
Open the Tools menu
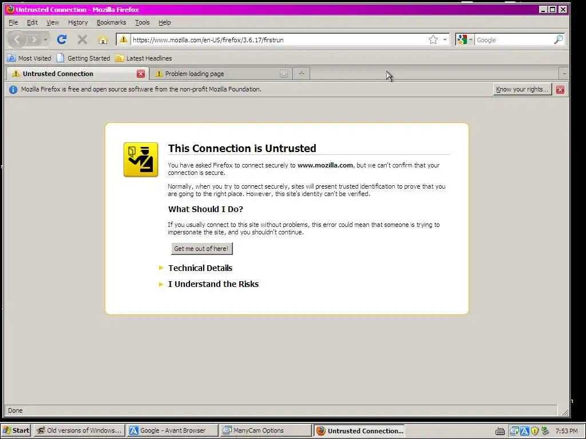click(142, 22)
